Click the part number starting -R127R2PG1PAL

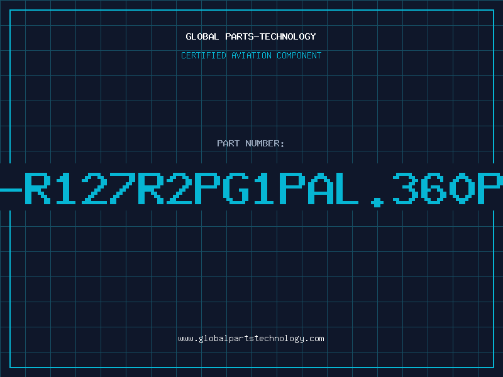[251, 189]
